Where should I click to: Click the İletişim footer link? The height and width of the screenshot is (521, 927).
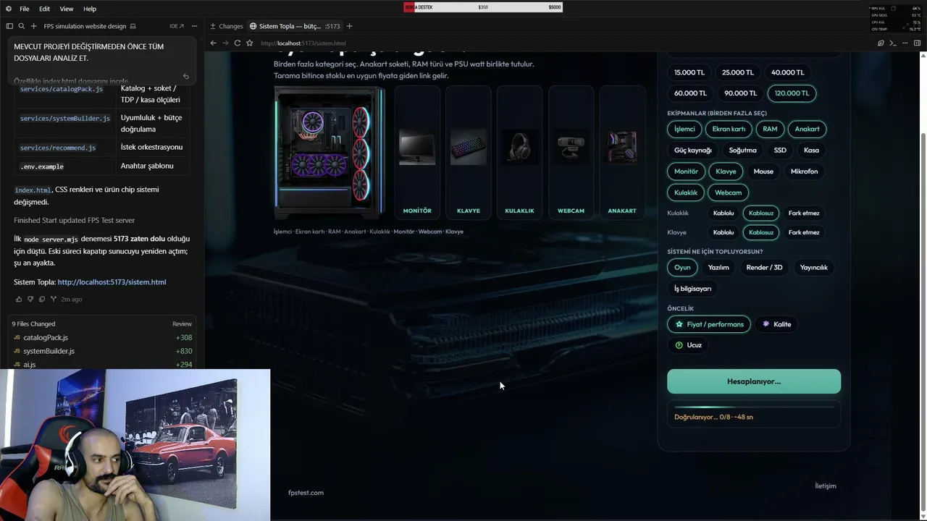[826, 486]
